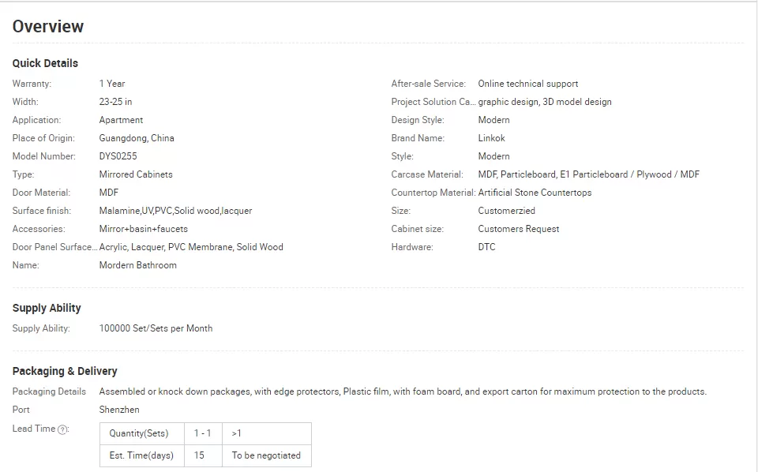Click the 'Mirrored Cabinets' type value
The width and height of the screenshot is (758, 472).
[136, 174]
